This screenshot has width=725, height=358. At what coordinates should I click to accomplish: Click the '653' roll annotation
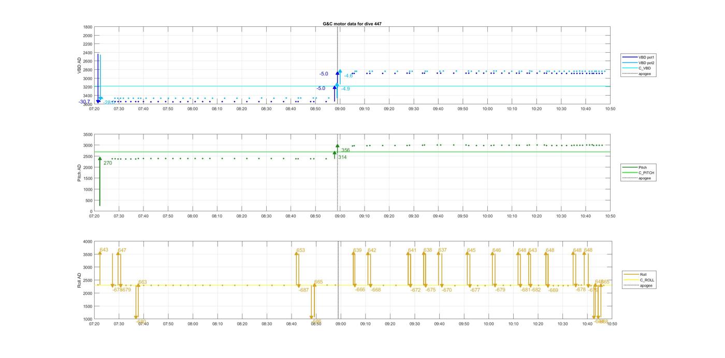[x=301, y=251]
